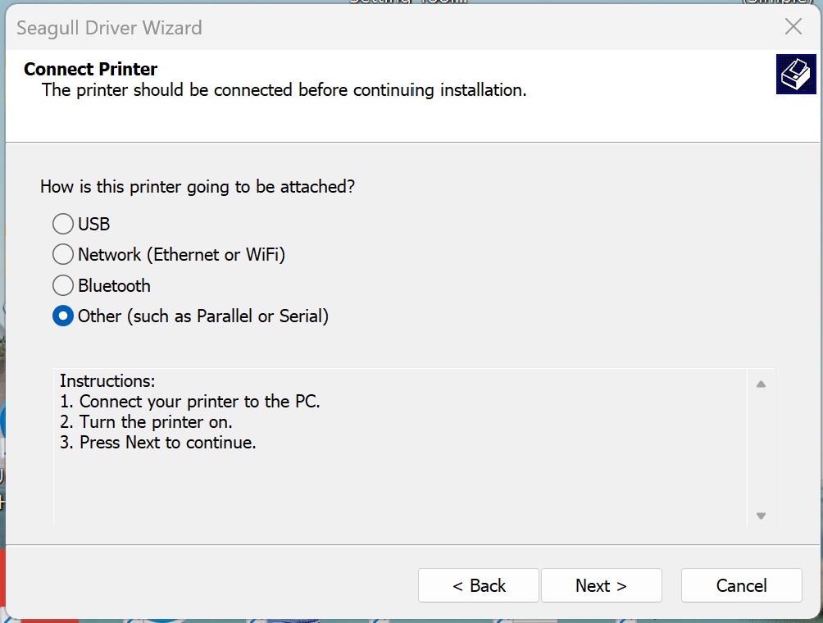This screenshot has height=623, width=823.
Task: Click the 'Press Next to continue' instruction line
Action: (158, 443)
